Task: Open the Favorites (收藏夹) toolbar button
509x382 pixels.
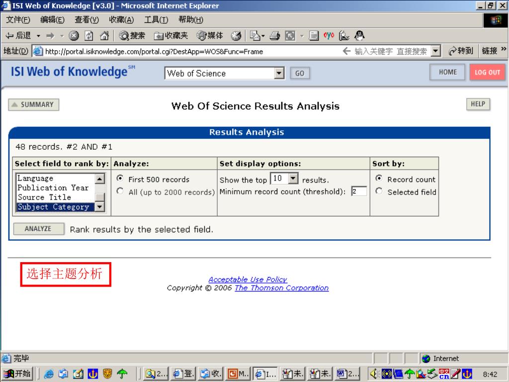Action: point(171,35)
